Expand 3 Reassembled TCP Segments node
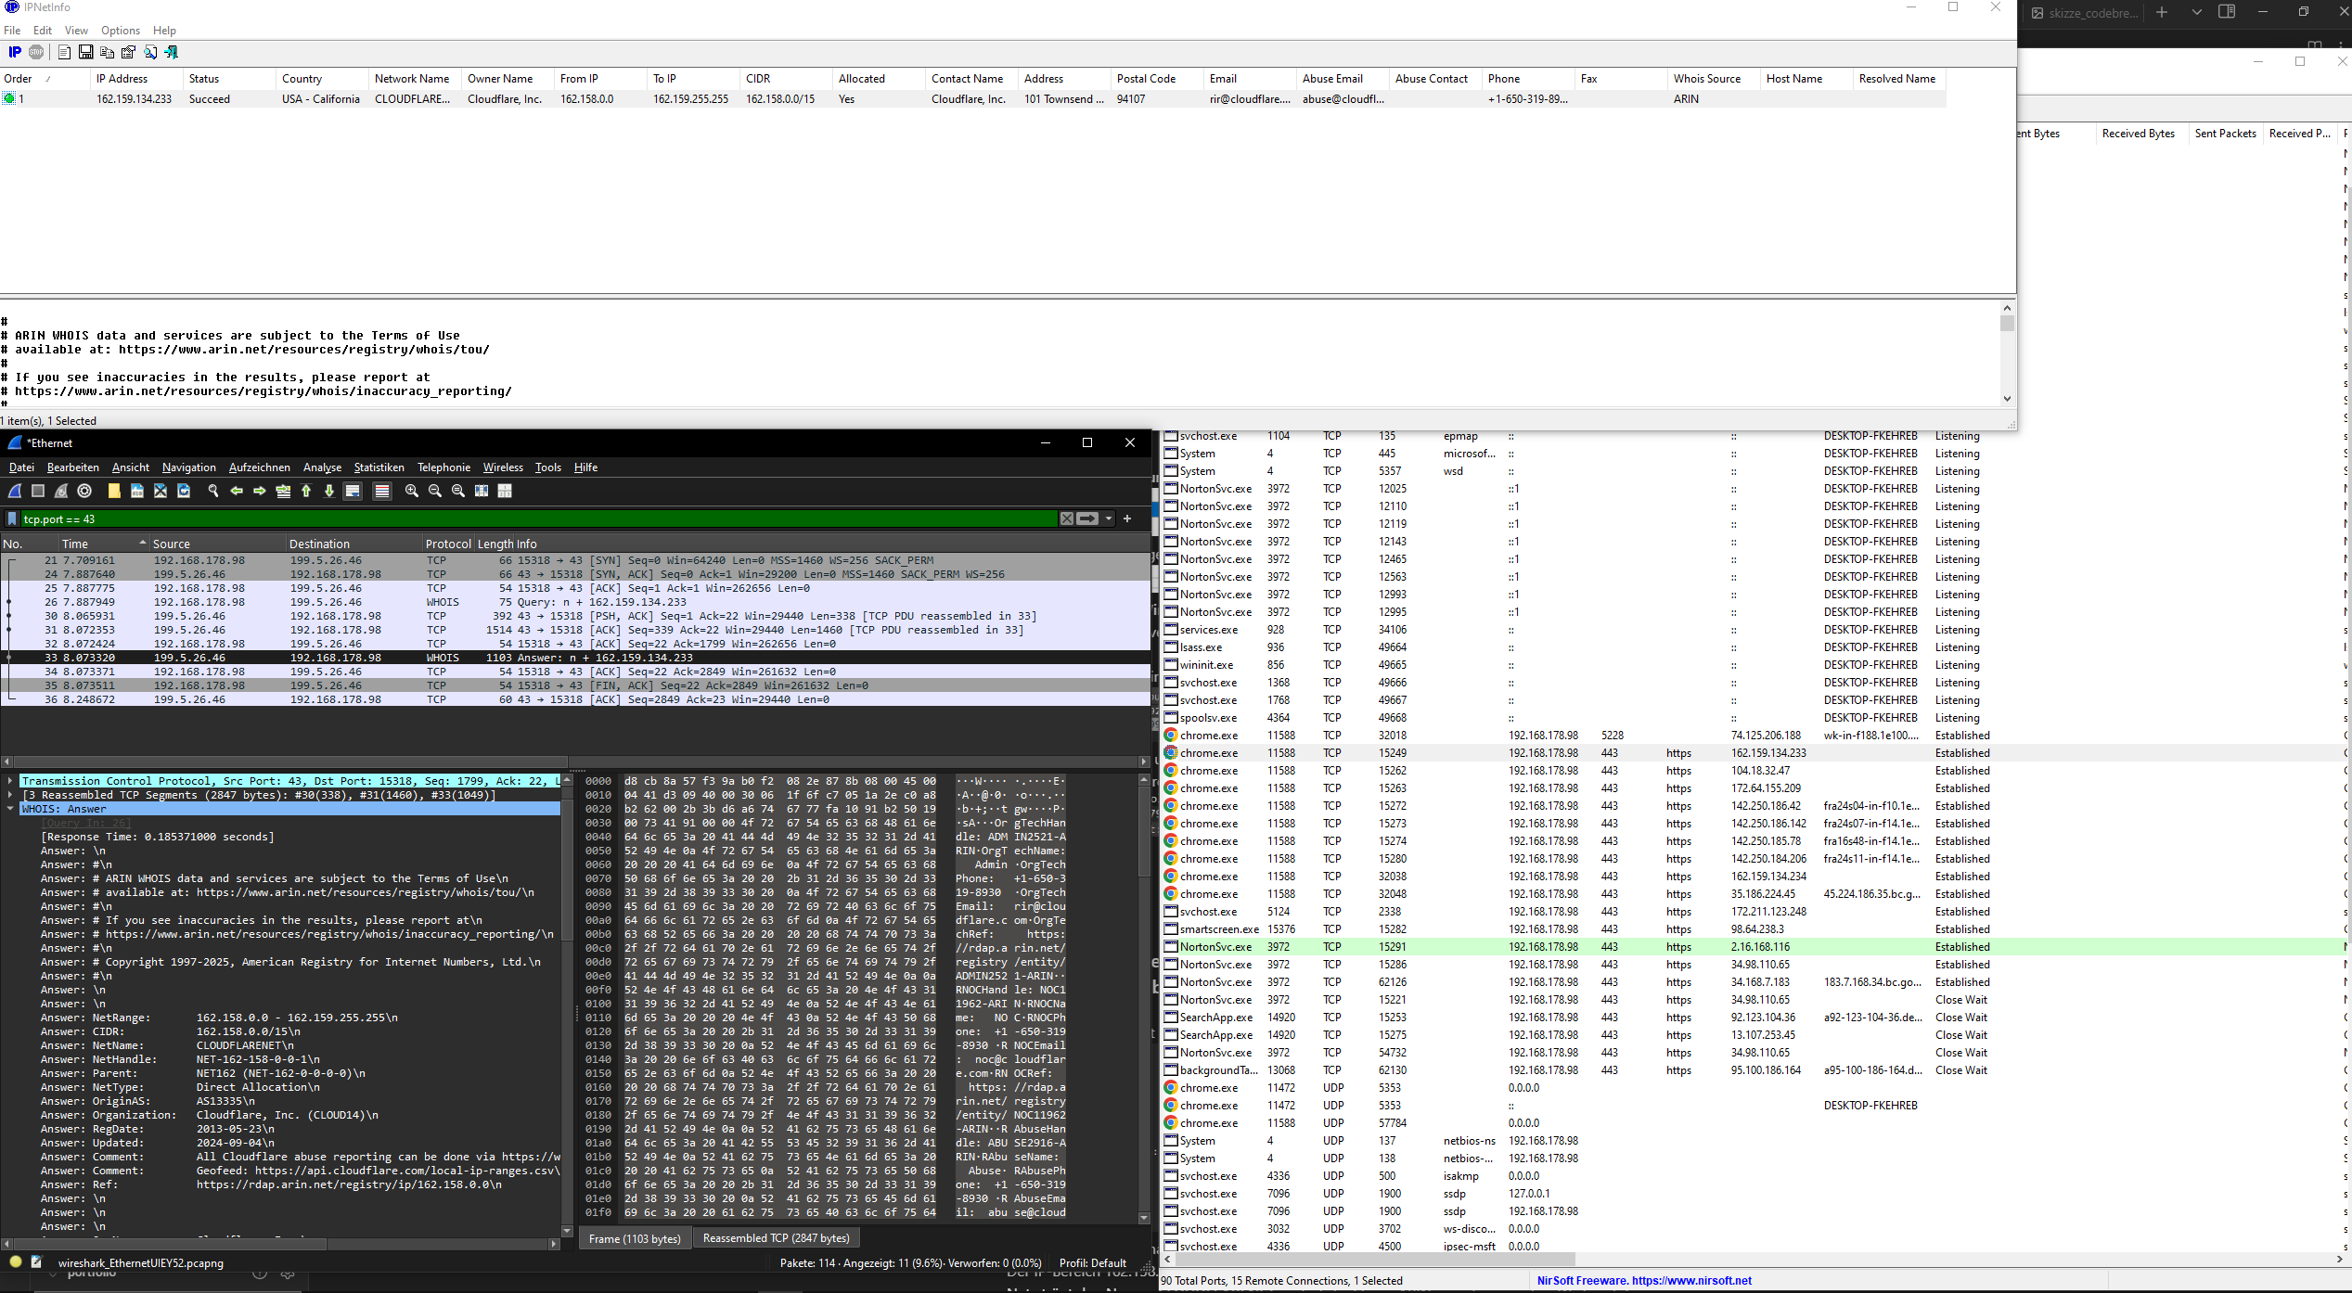 [10, 795]
